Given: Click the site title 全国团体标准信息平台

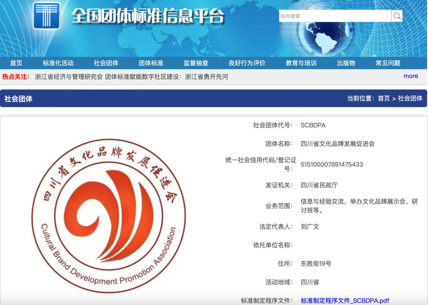Looking at the screenshot, I should point(148,16).
